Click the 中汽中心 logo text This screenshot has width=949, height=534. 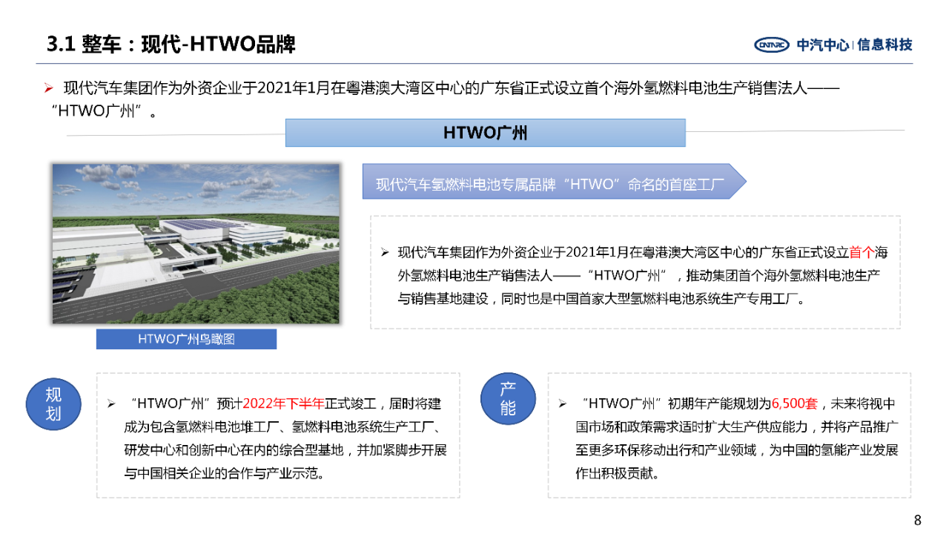[x=823, y=44]
